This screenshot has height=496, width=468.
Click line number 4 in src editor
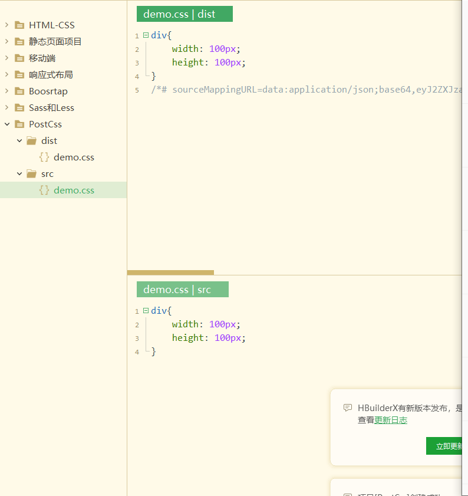coord(137,352)
